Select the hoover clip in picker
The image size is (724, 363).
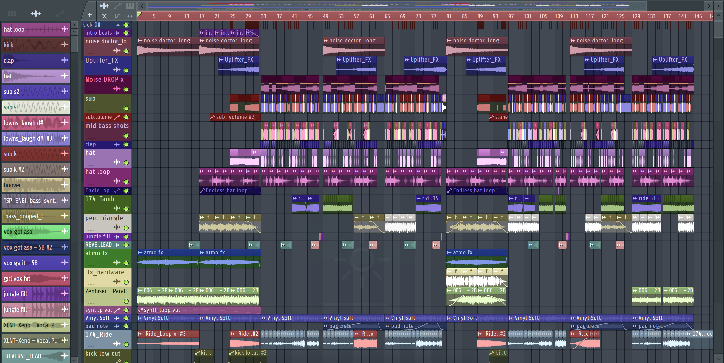click(36, 185)
